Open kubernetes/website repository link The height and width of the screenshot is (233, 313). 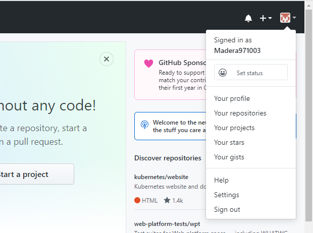click(x=161, y=177)
